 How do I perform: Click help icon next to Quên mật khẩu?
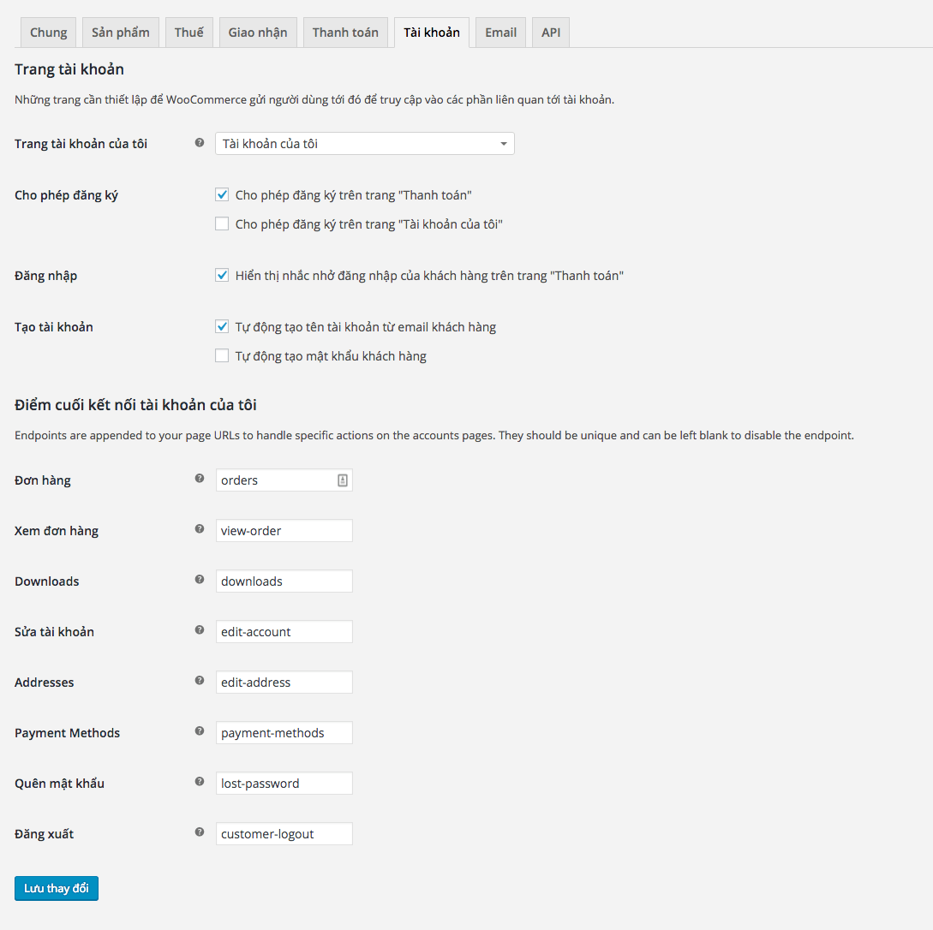tap(200, 782)
